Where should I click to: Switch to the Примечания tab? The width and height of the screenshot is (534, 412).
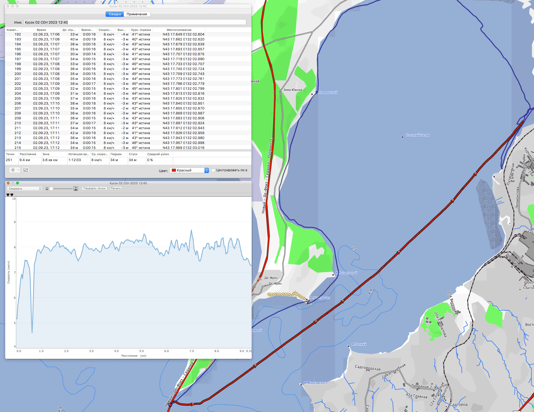(x=137, y=14)
